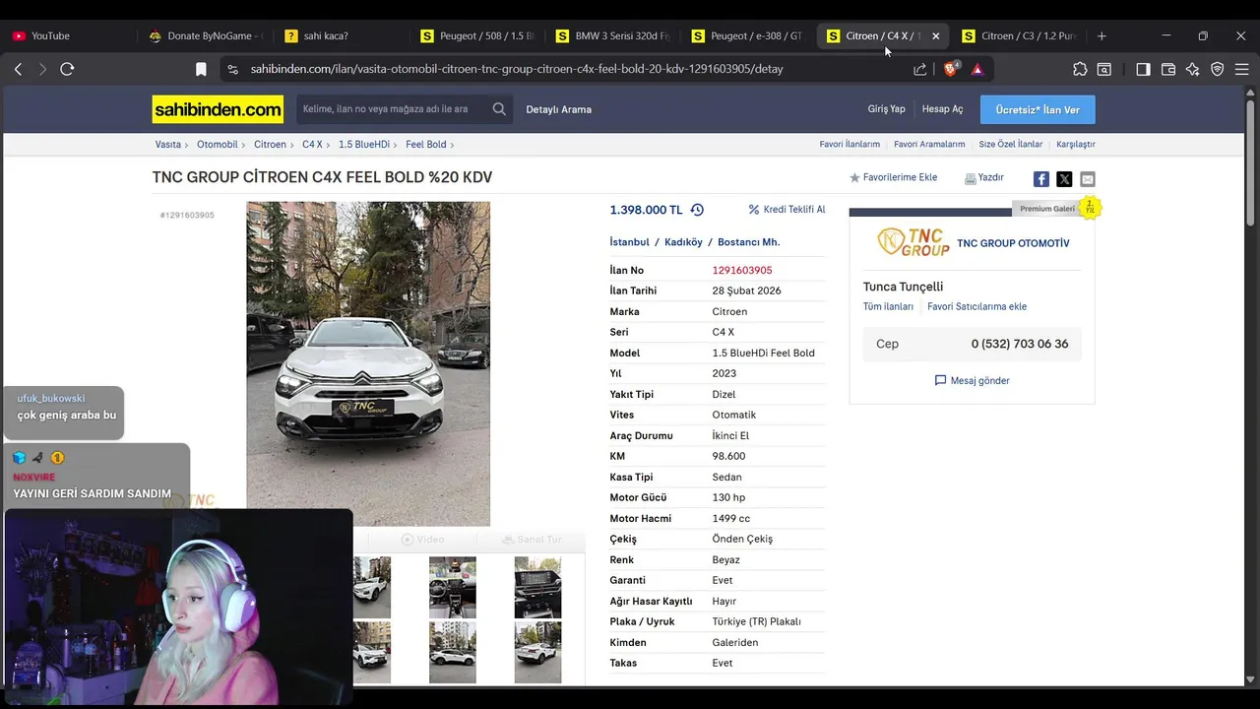1260x709 pixels.
Task: Open a new tab with the plus icon
Action: (x=1102, y=35)
